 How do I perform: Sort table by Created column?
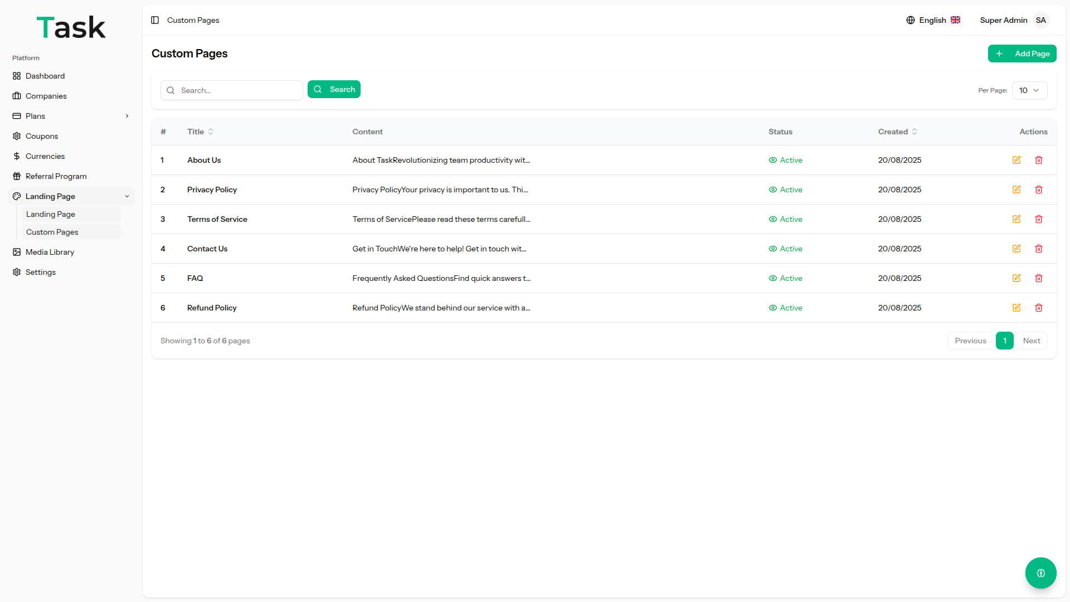click(897, 132)
